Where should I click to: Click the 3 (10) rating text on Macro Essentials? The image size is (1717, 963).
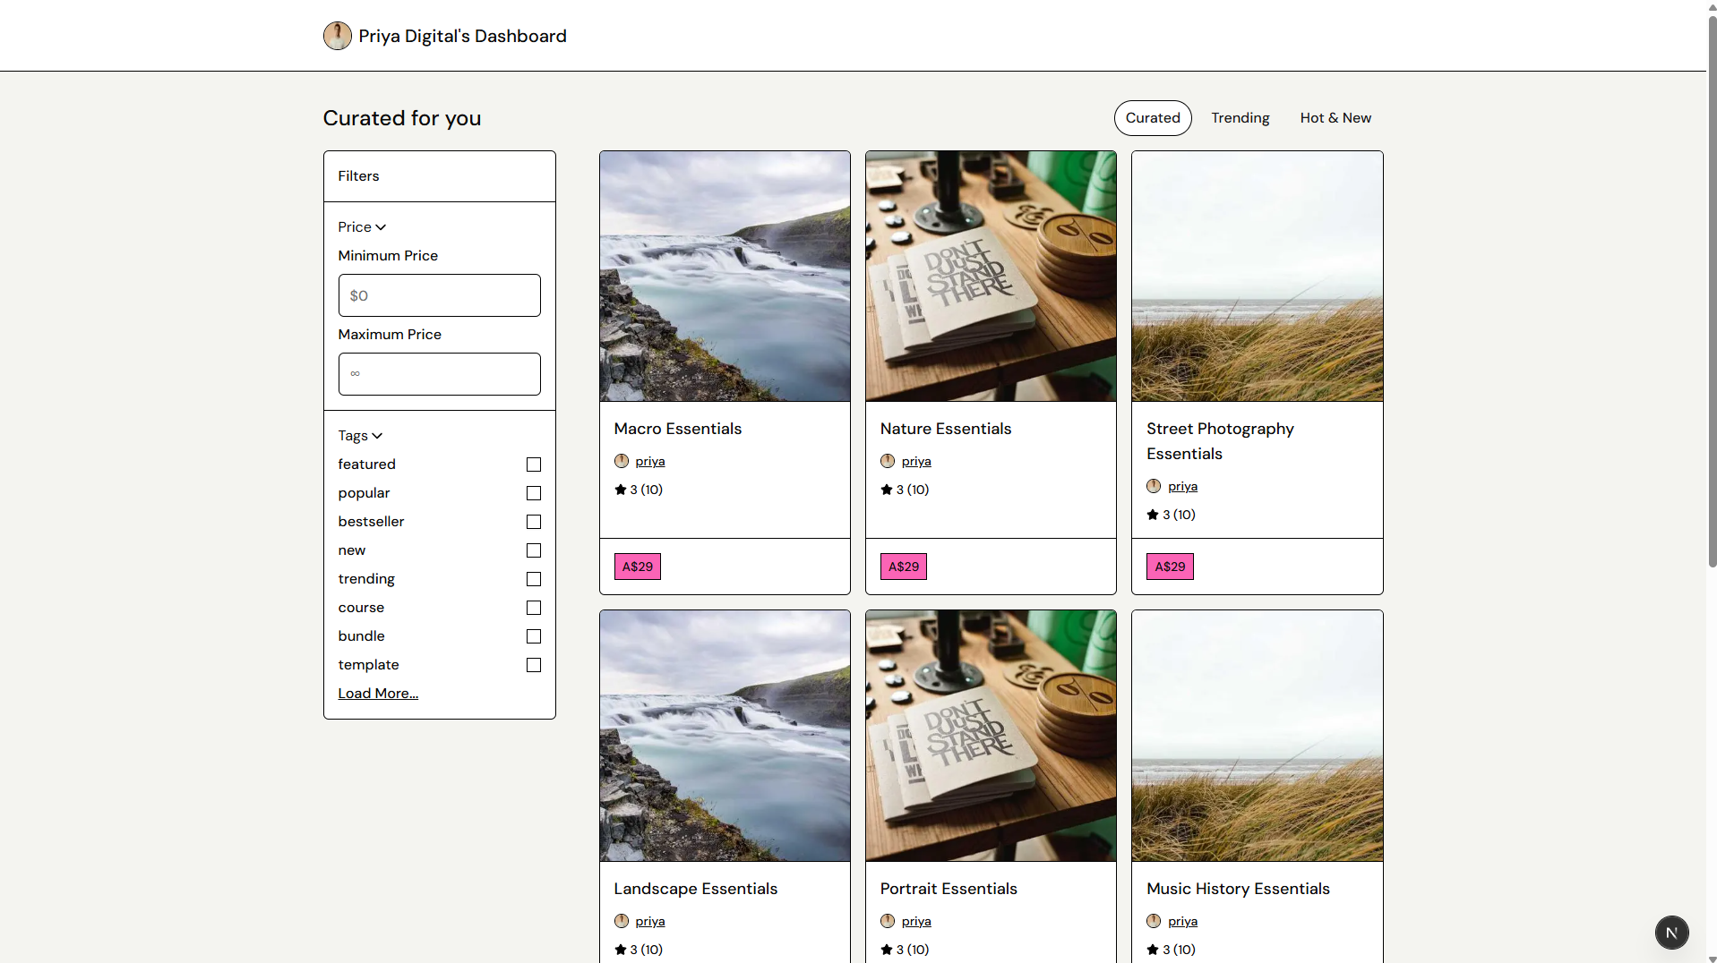[646, 490]
